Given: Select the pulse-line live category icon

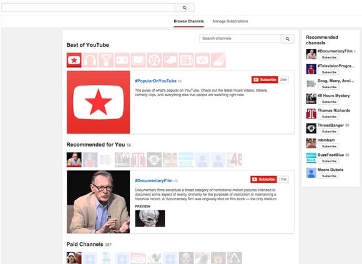Looking at the screenshot, I should (202, 60).
